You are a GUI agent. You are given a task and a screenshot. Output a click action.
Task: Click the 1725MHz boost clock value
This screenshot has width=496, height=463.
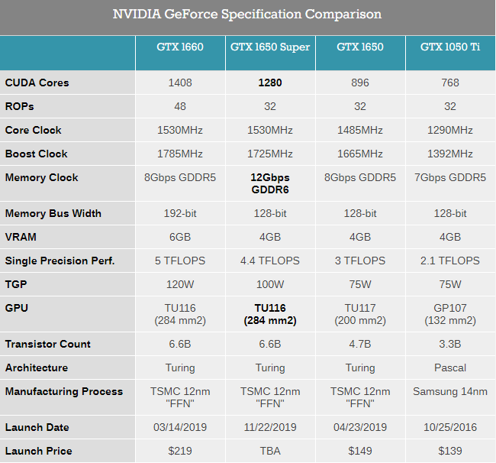coord(270,154)
